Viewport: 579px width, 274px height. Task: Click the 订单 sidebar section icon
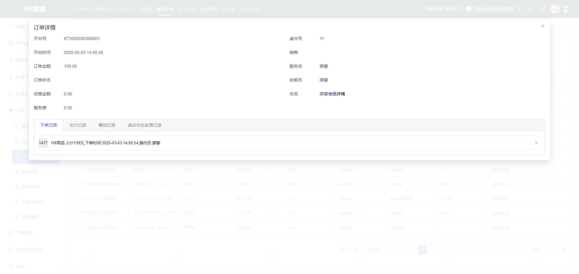(x=11, y=111)
